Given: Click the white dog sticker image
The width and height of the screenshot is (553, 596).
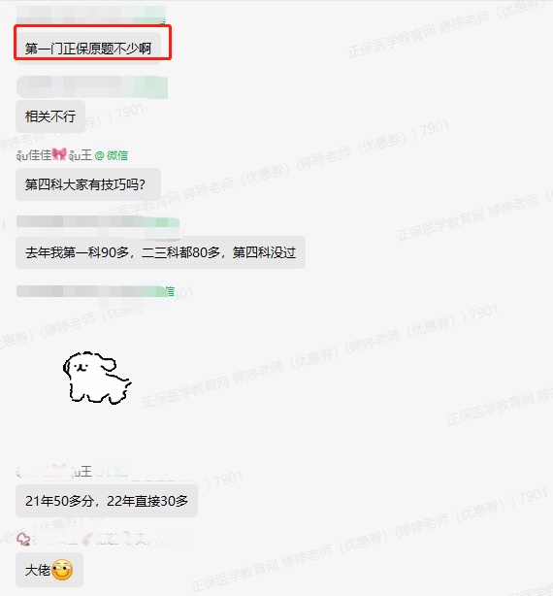Looking at the screenshot, I should [97, 378].
